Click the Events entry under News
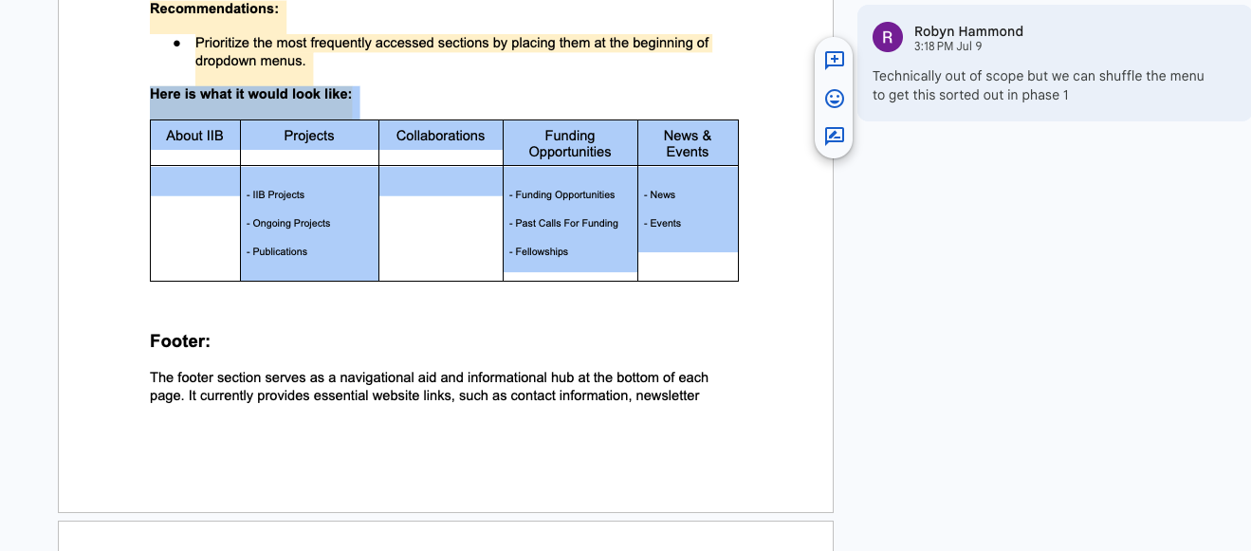Image resolution: width=1251 pixels, height=551 pixels. click(x=665, y=224)
